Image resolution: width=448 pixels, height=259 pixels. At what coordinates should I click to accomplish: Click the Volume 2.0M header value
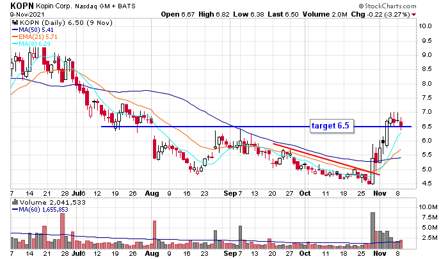coord(325,14)
